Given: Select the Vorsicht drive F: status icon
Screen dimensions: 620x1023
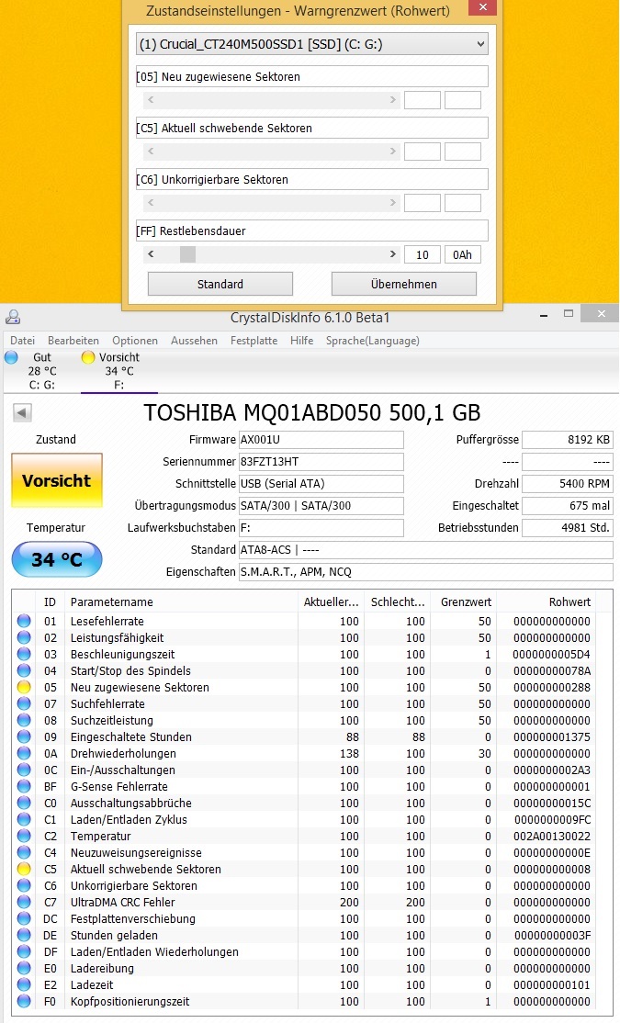Looking at the screenshot, I should (88, 357).
